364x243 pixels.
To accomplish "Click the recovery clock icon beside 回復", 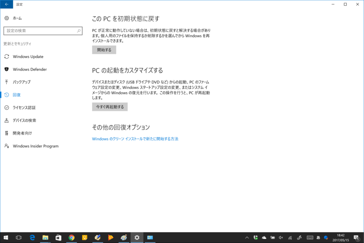I will pyautogui.click(x=6, y=95).
